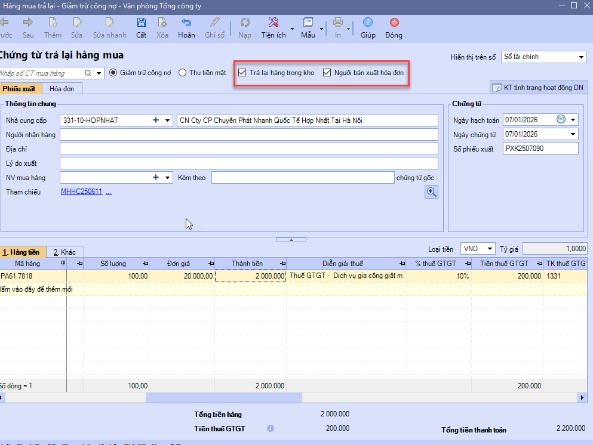Screen dimensions: 593x445
Task: Expand the Hiển thị trên sổ dropdown
Action: pyautogui.click(x=582, y=57)
